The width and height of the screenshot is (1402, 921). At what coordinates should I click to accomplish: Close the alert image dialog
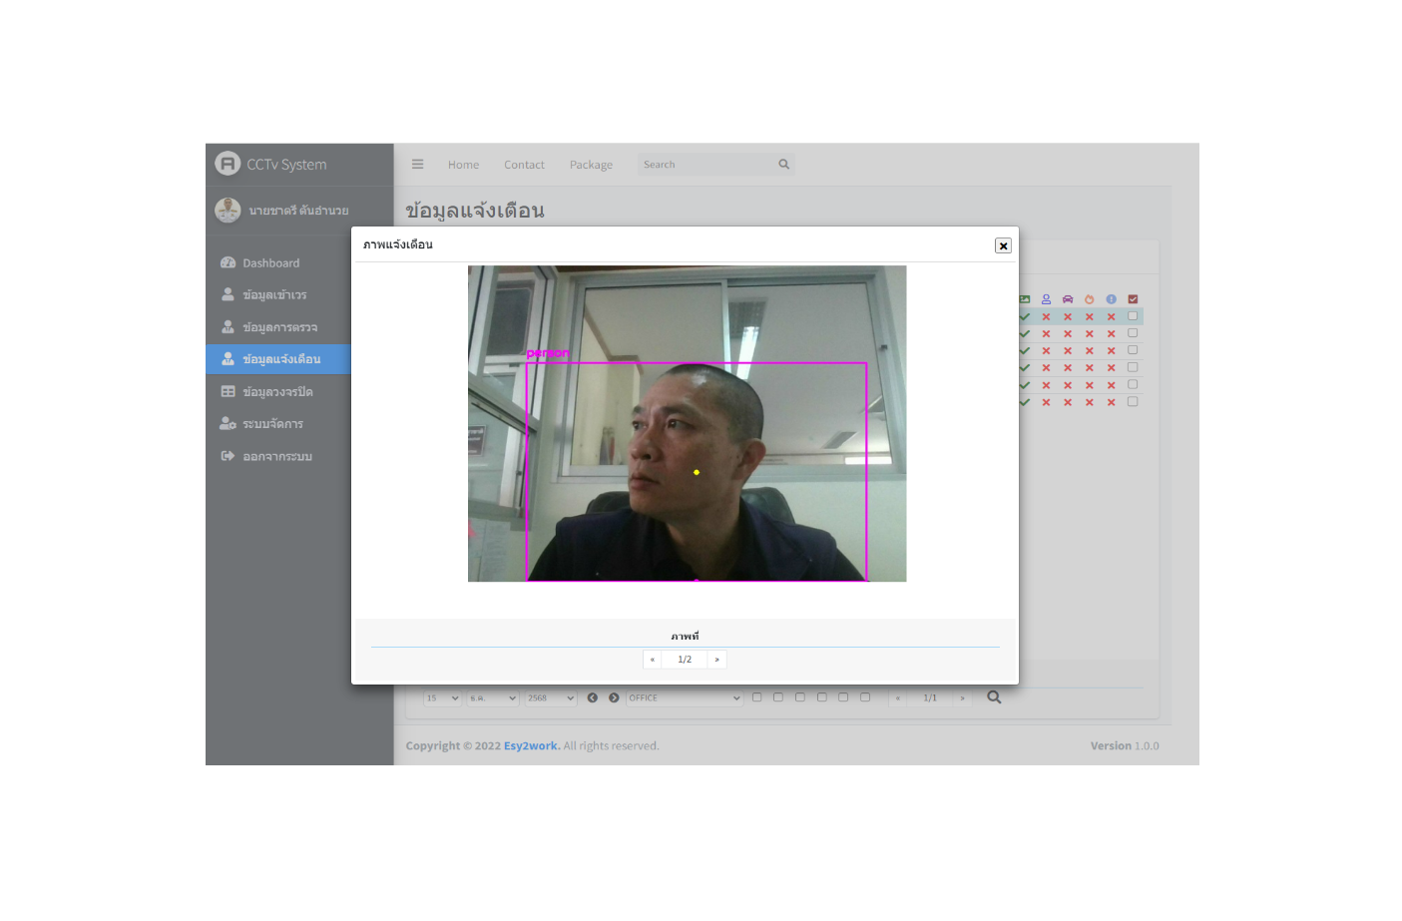(1003, 245)
